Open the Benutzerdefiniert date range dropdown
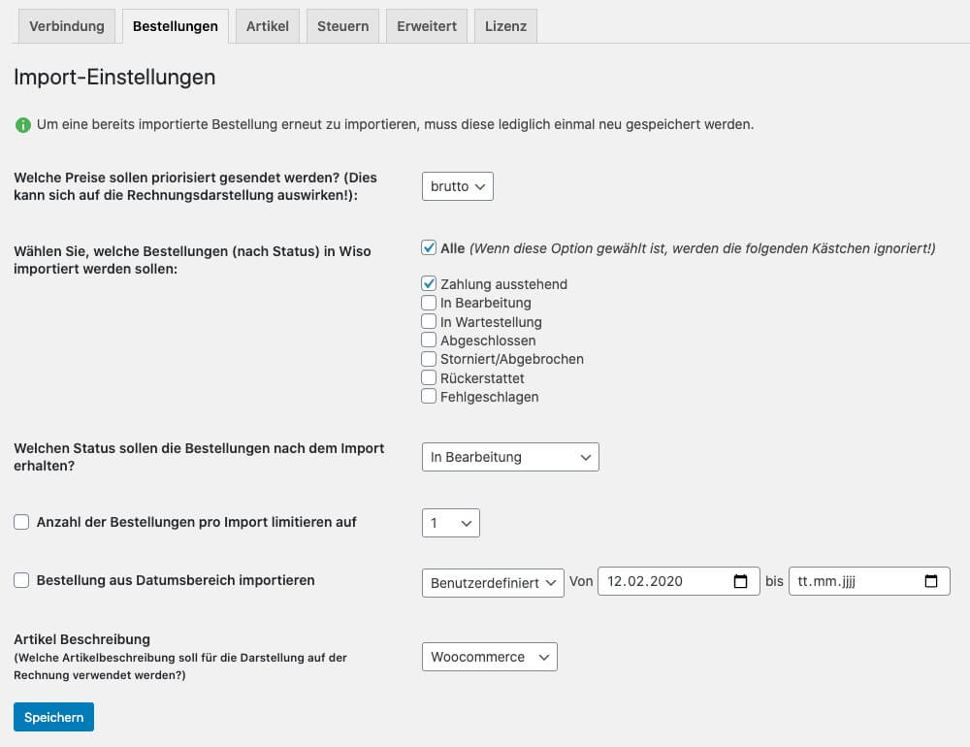Viewport: 970px width, 747px height. pos(493,583)
